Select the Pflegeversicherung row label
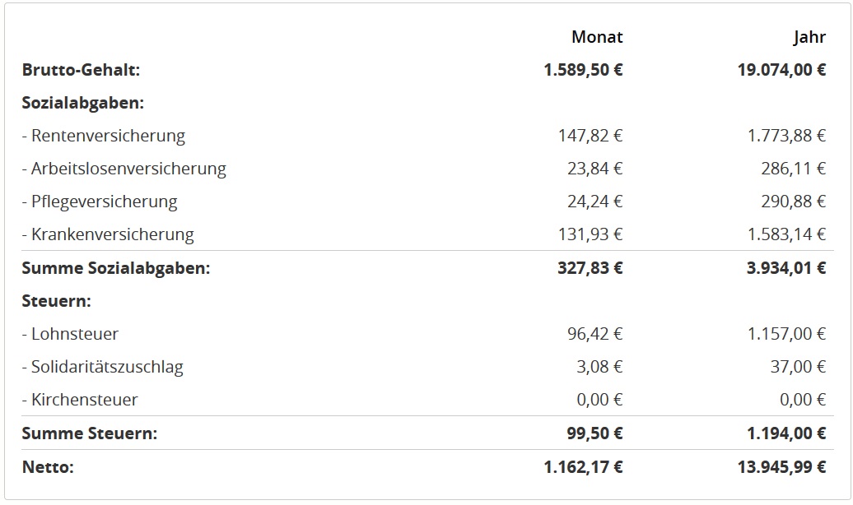 (x=100, y=202)
